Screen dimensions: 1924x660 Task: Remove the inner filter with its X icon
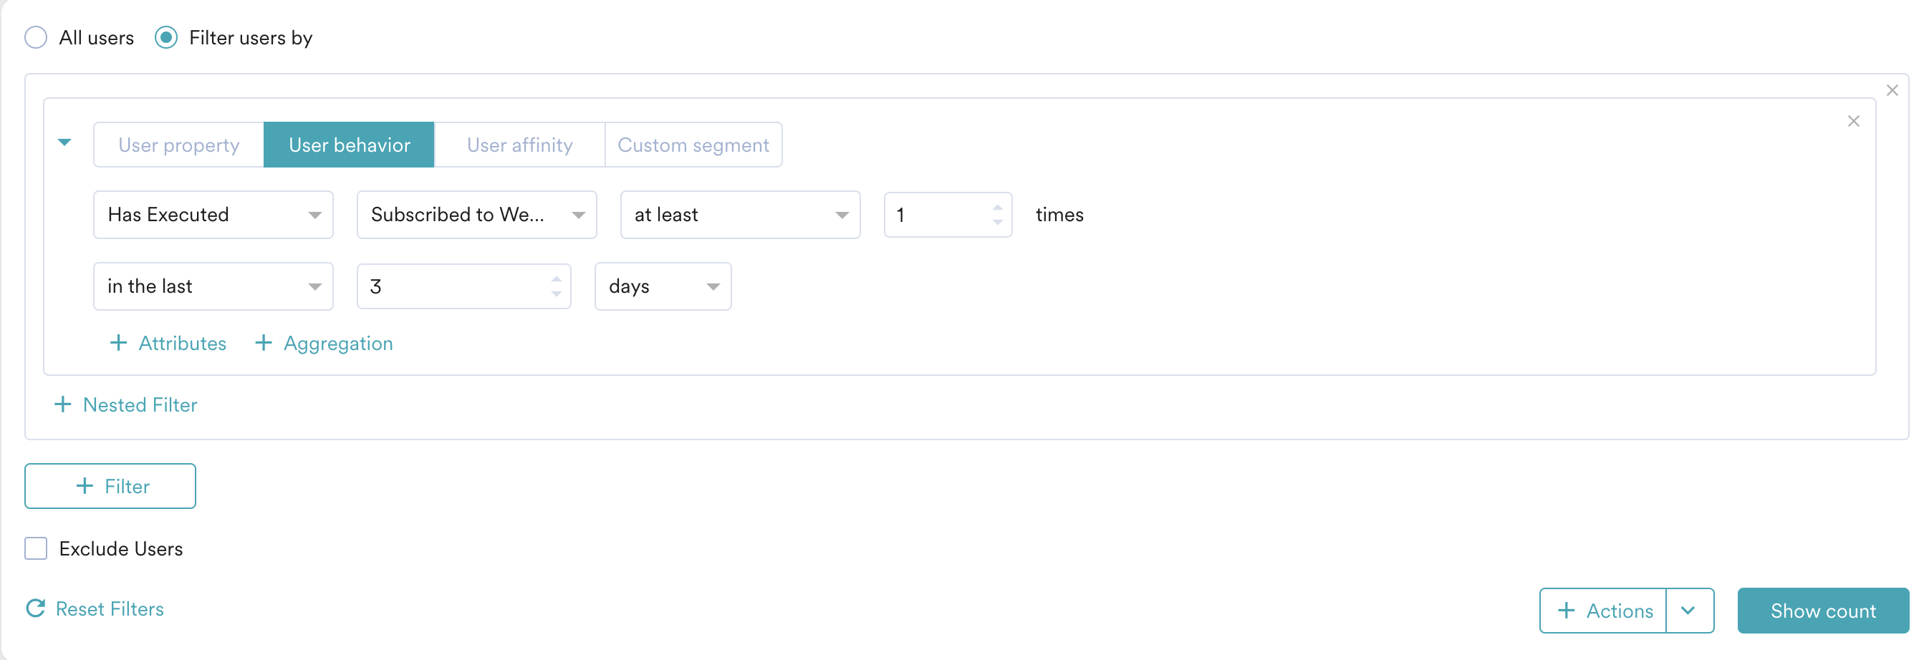coord(1853,121)
